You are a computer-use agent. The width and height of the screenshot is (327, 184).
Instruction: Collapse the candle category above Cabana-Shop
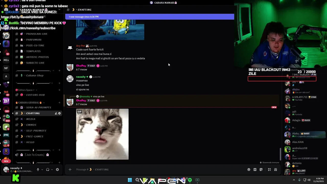(35, 71)
